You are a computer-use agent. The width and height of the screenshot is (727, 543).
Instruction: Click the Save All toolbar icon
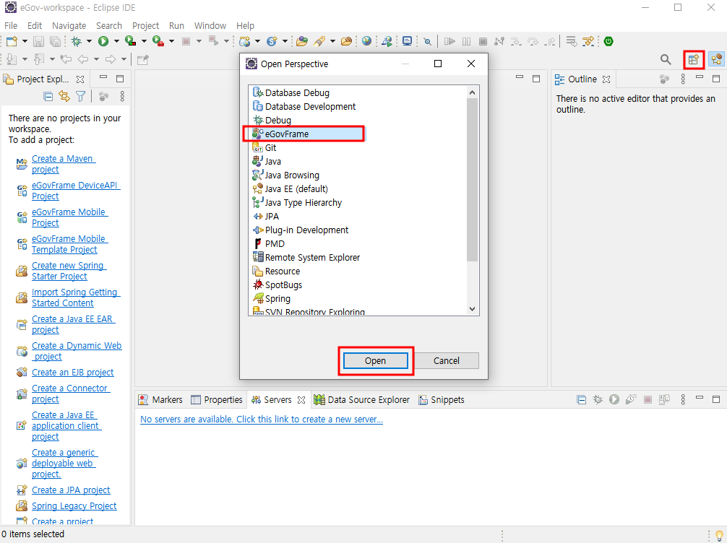[x=55, y=41]
